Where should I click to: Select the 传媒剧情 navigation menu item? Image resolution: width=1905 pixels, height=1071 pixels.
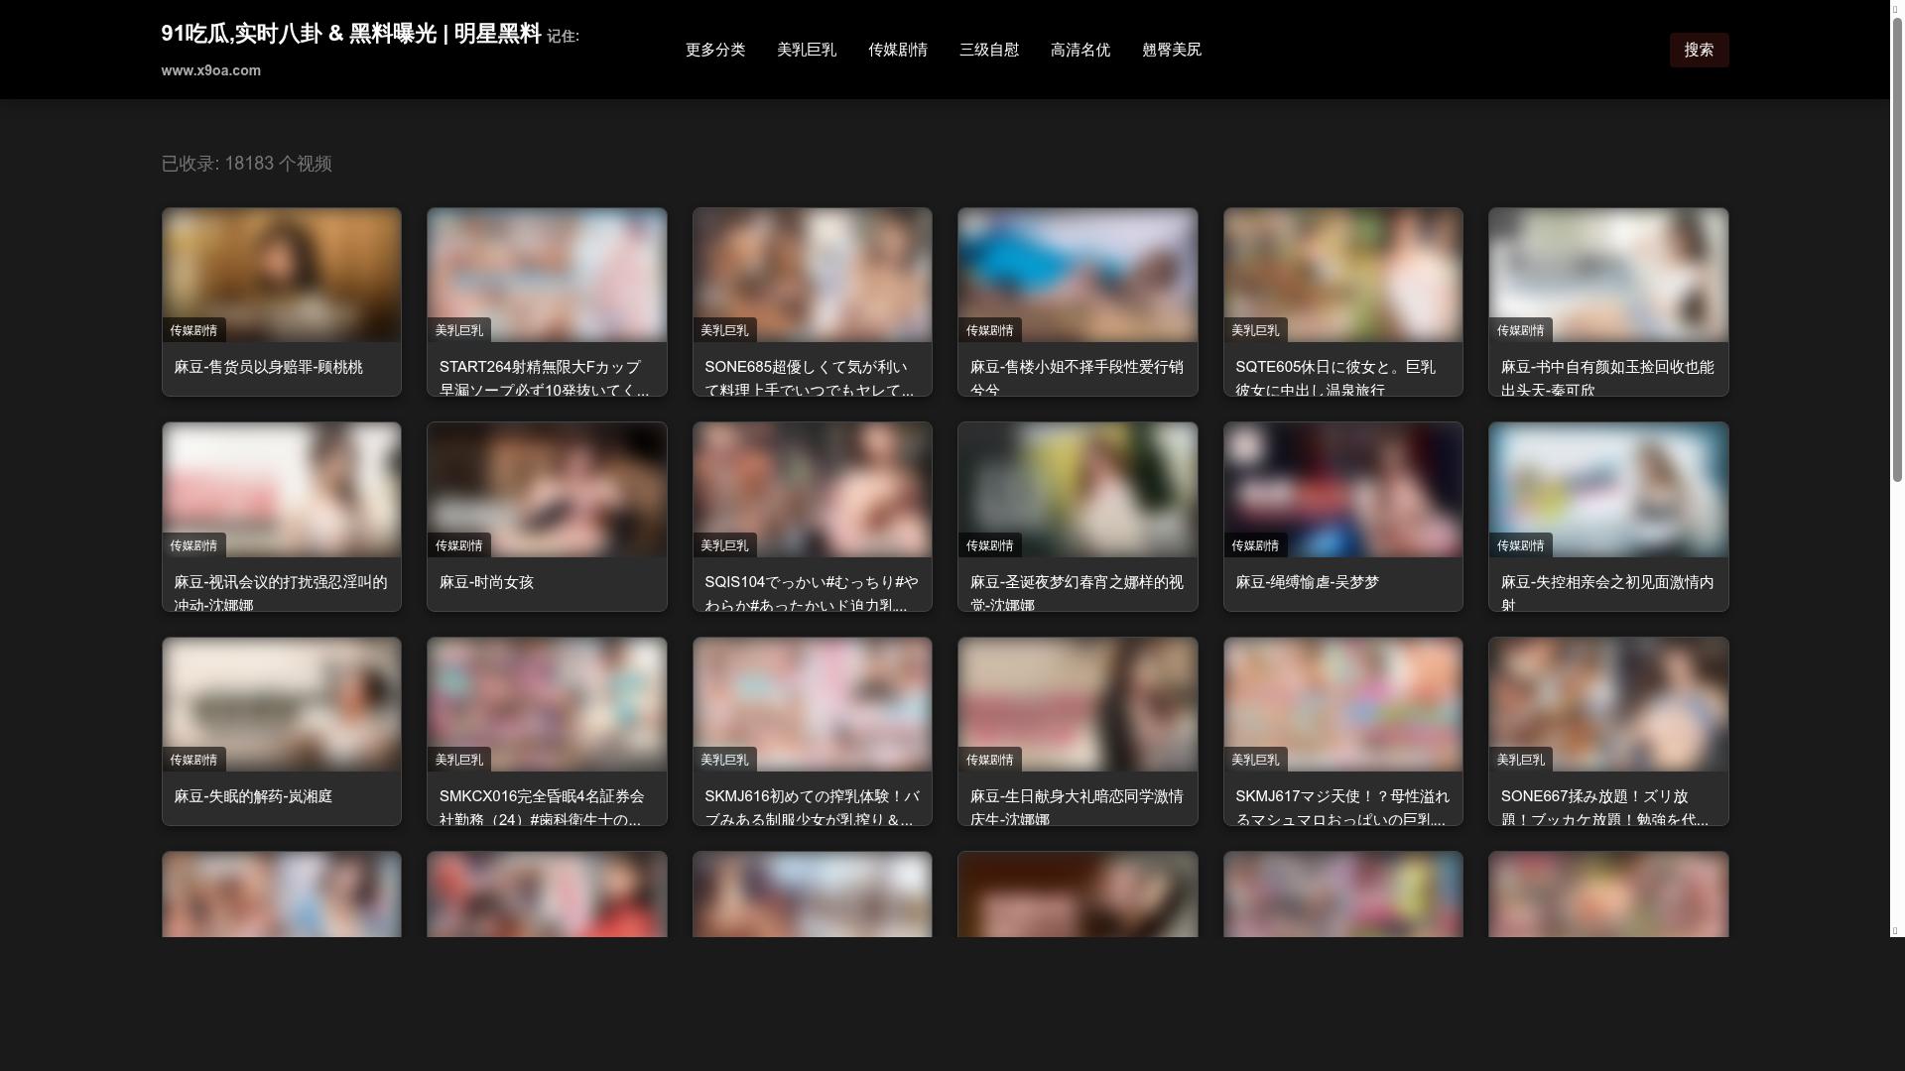[897, 50]
